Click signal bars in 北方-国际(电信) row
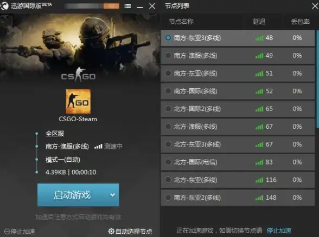The height and width of the screenshot is (237, 319). [259, 162]
